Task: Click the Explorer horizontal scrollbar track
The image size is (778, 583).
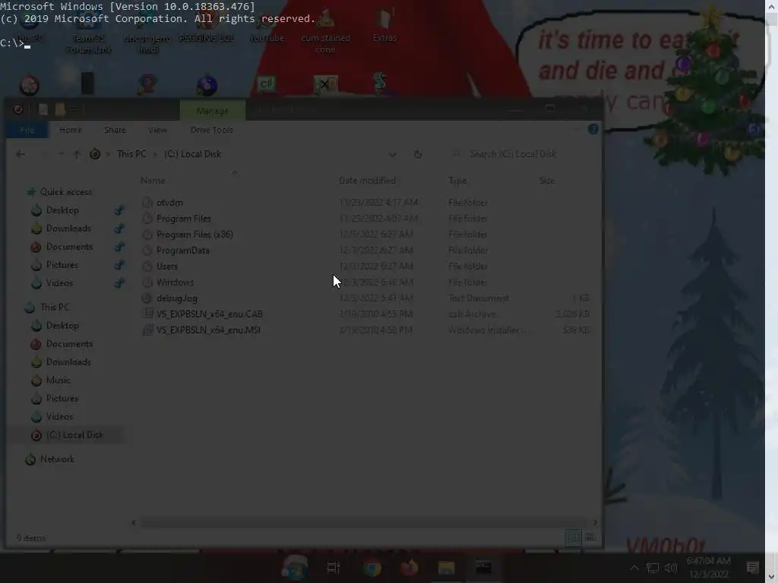Action: click(364, 522)
